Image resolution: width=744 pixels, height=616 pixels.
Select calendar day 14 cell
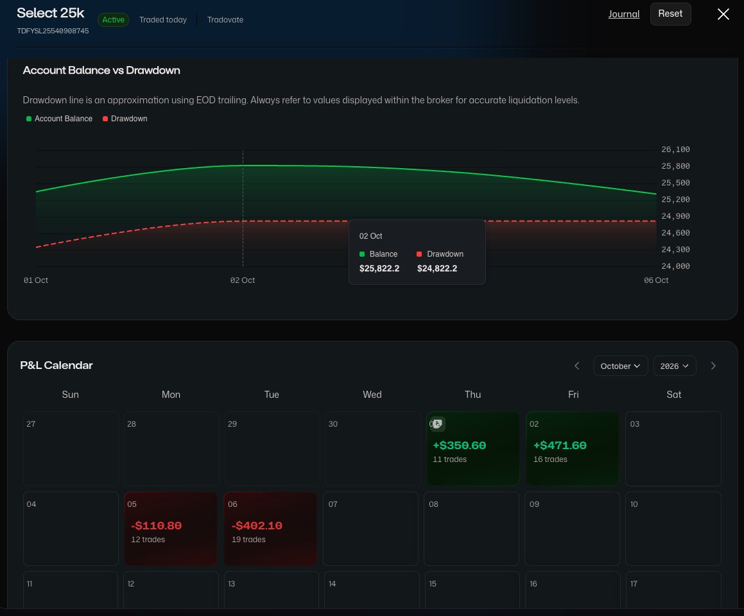(x=372, y=590)
